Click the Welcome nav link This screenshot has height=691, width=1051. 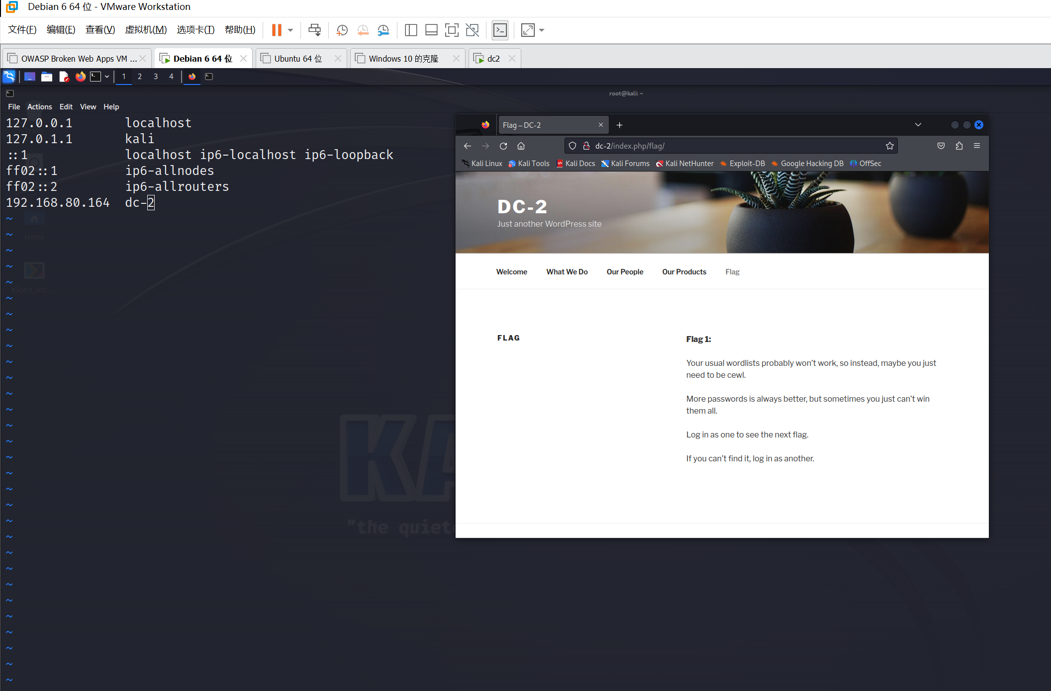pyautogui.click(x=511, y=272)
